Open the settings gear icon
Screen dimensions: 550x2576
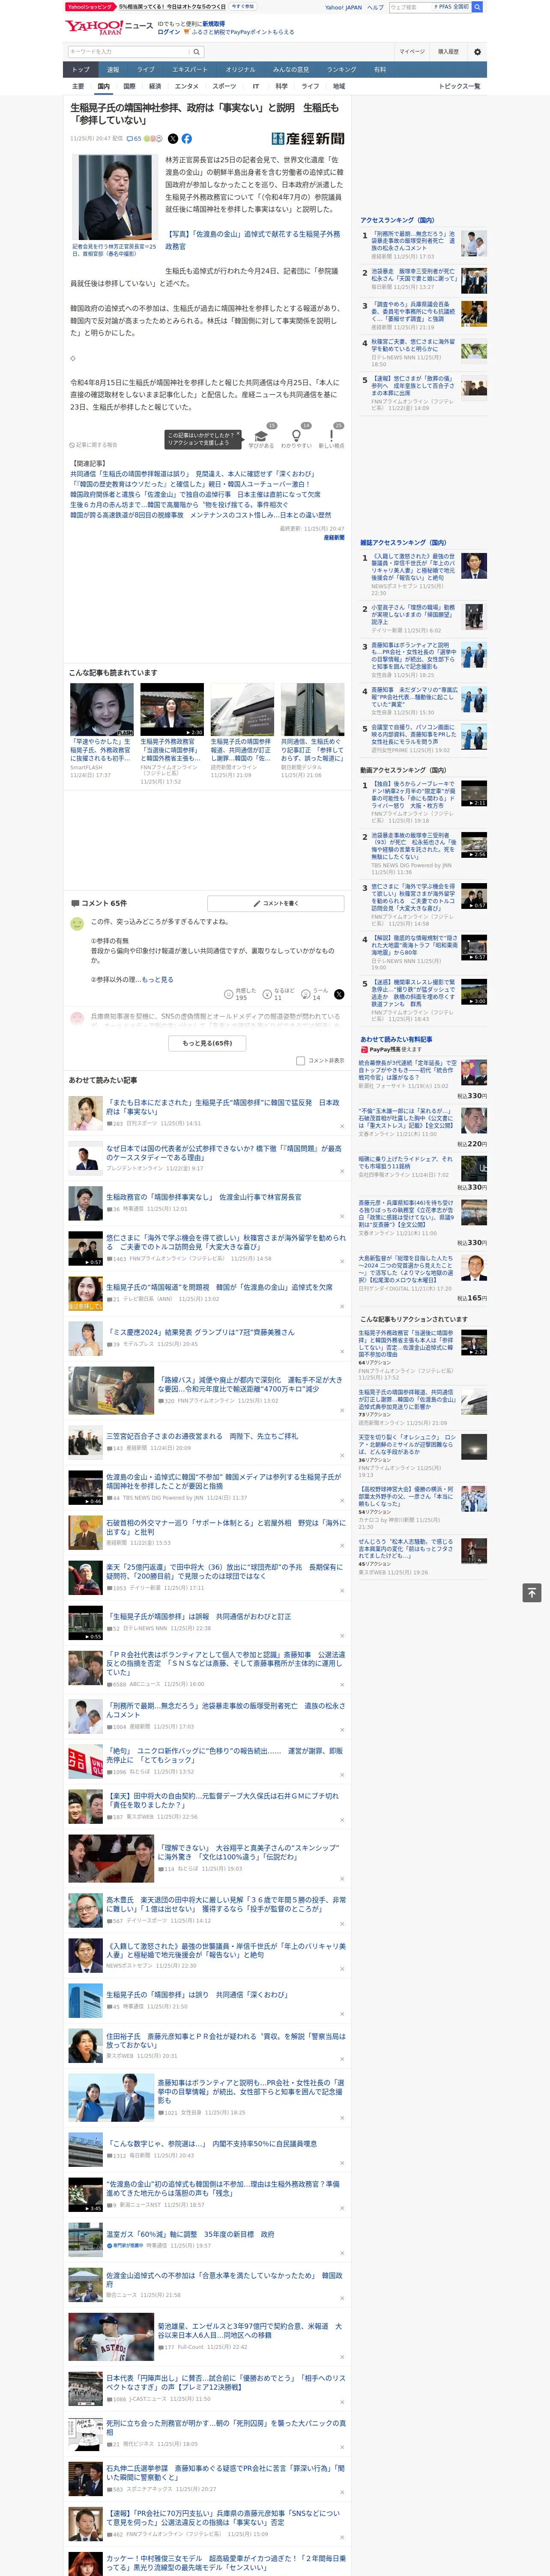[x=477, y=51]
